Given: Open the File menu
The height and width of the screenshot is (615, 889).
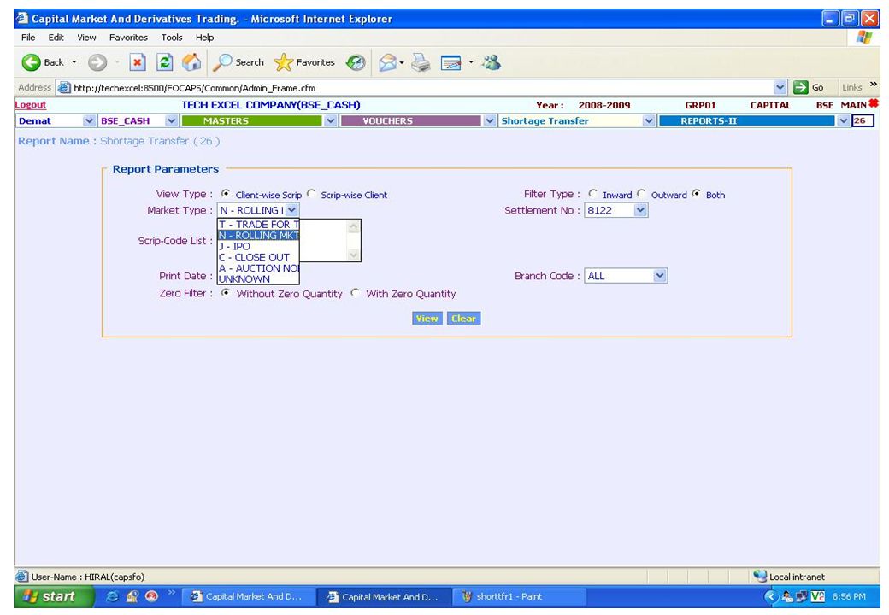Looking at the screenshot, I should tap(27, 38).
